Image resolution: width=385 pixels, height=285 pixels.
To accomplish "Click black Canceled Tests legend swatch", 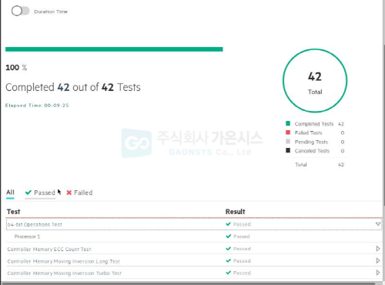I will [288, 150].
